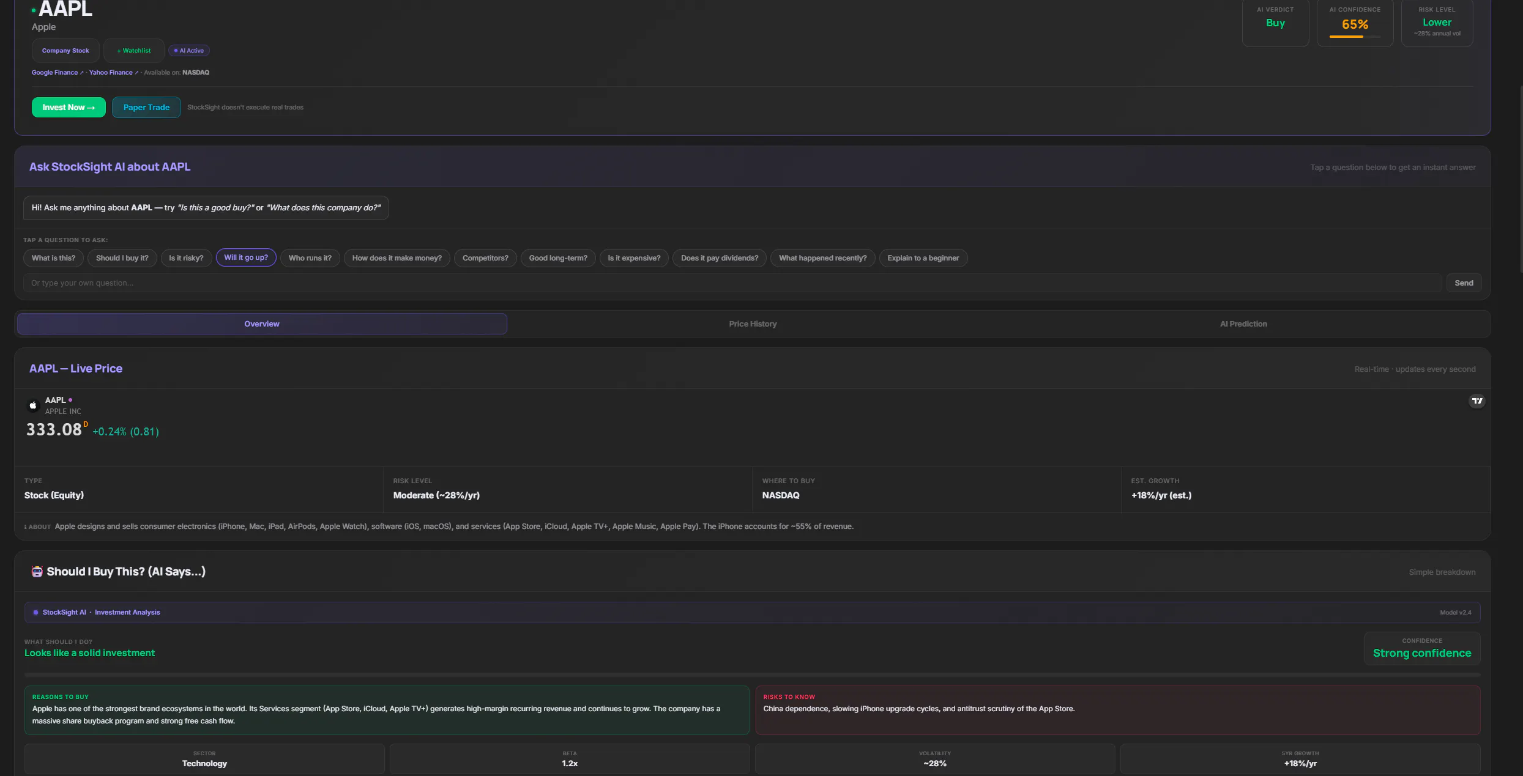Click 'Looks like a solid investment'
This screenshot has height=776, width=1523.
[89, 653]
